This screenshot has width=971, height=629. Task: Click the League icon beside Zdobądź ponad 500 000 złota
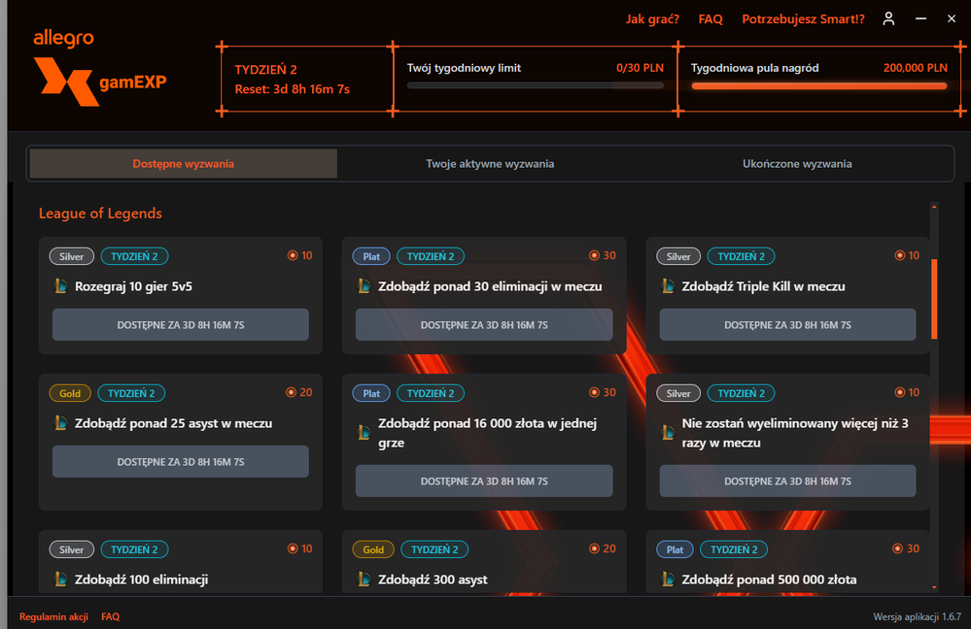click(668, 579)
